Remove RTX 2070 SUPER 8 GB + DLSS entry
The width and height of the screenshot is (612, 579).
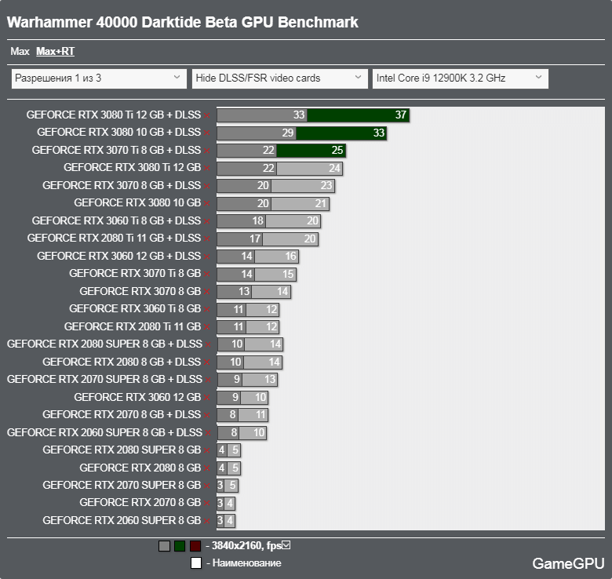click(x=208, y=380)
